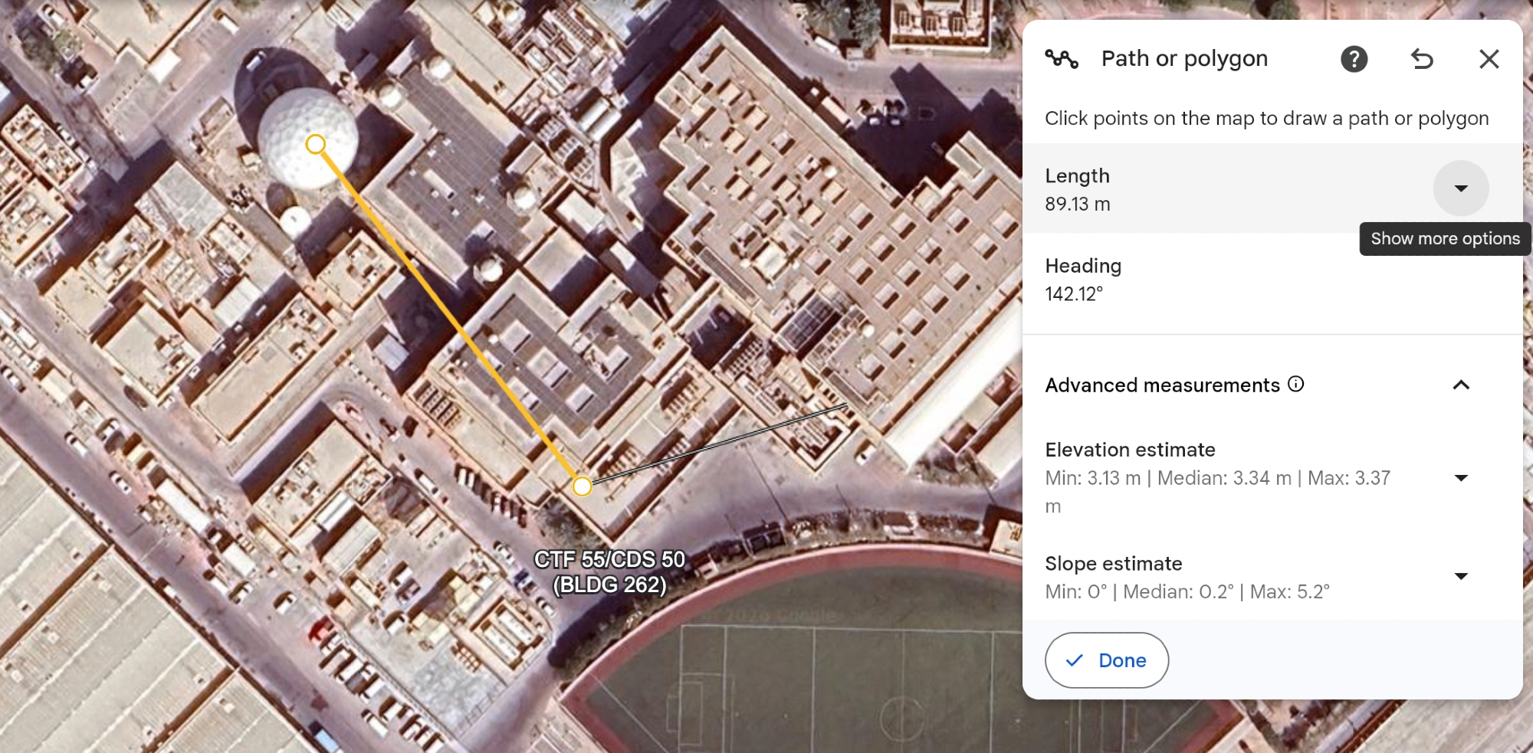Close the Path or polygon panel
This screenshot has width=1533, height=753.
pos(1489,59)
